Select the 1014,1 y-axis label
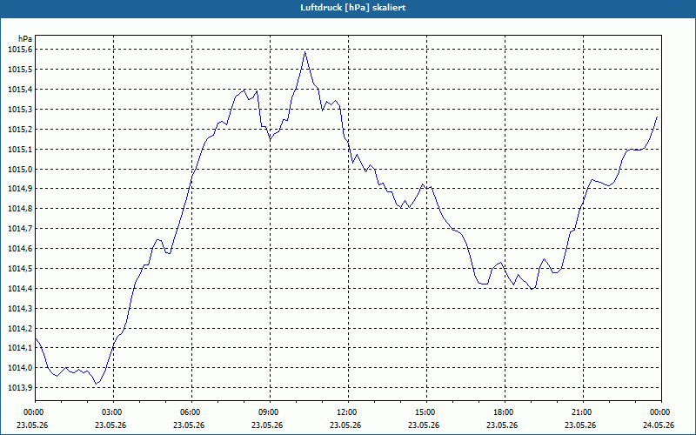The width and height of the screenshot is (696, 435). pyautogui.click(x=20, y=348)
